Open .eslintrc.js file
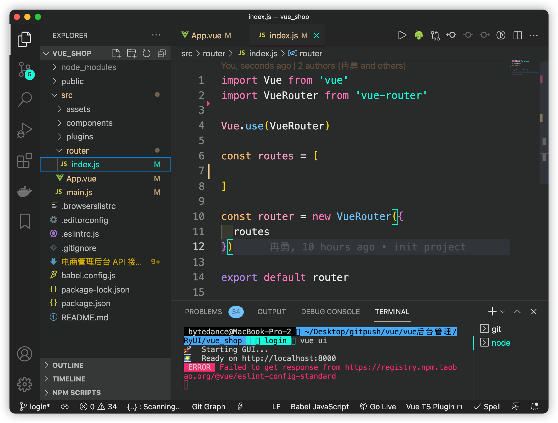The height and width of the screenshot is (423, 558). [105, 234]
